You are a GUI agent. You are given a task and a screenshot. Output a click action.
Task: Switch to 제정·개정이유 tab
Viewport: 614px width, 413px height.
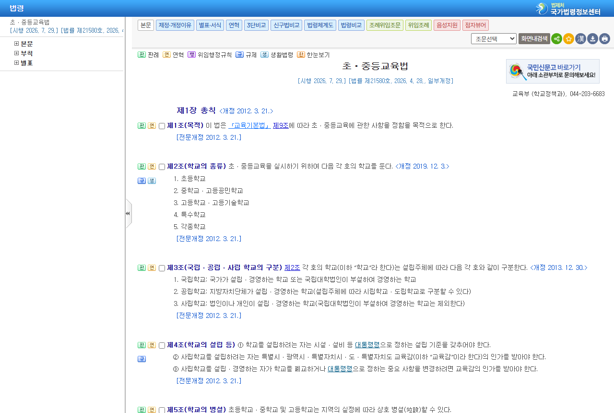tap(175, 25)
